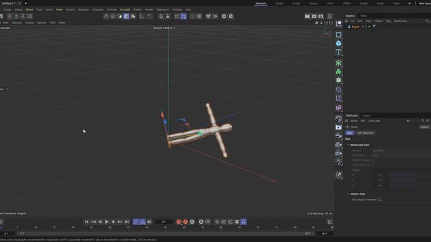The width and height of the screenshot is (431, 242).
Task: Open the Attributes manager hamburger menu
Action: coord(347,121)
